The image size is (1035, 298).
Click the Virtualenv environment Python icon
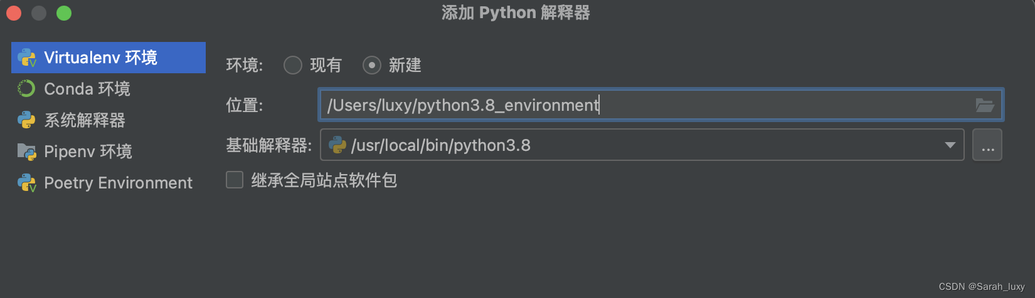27,58
